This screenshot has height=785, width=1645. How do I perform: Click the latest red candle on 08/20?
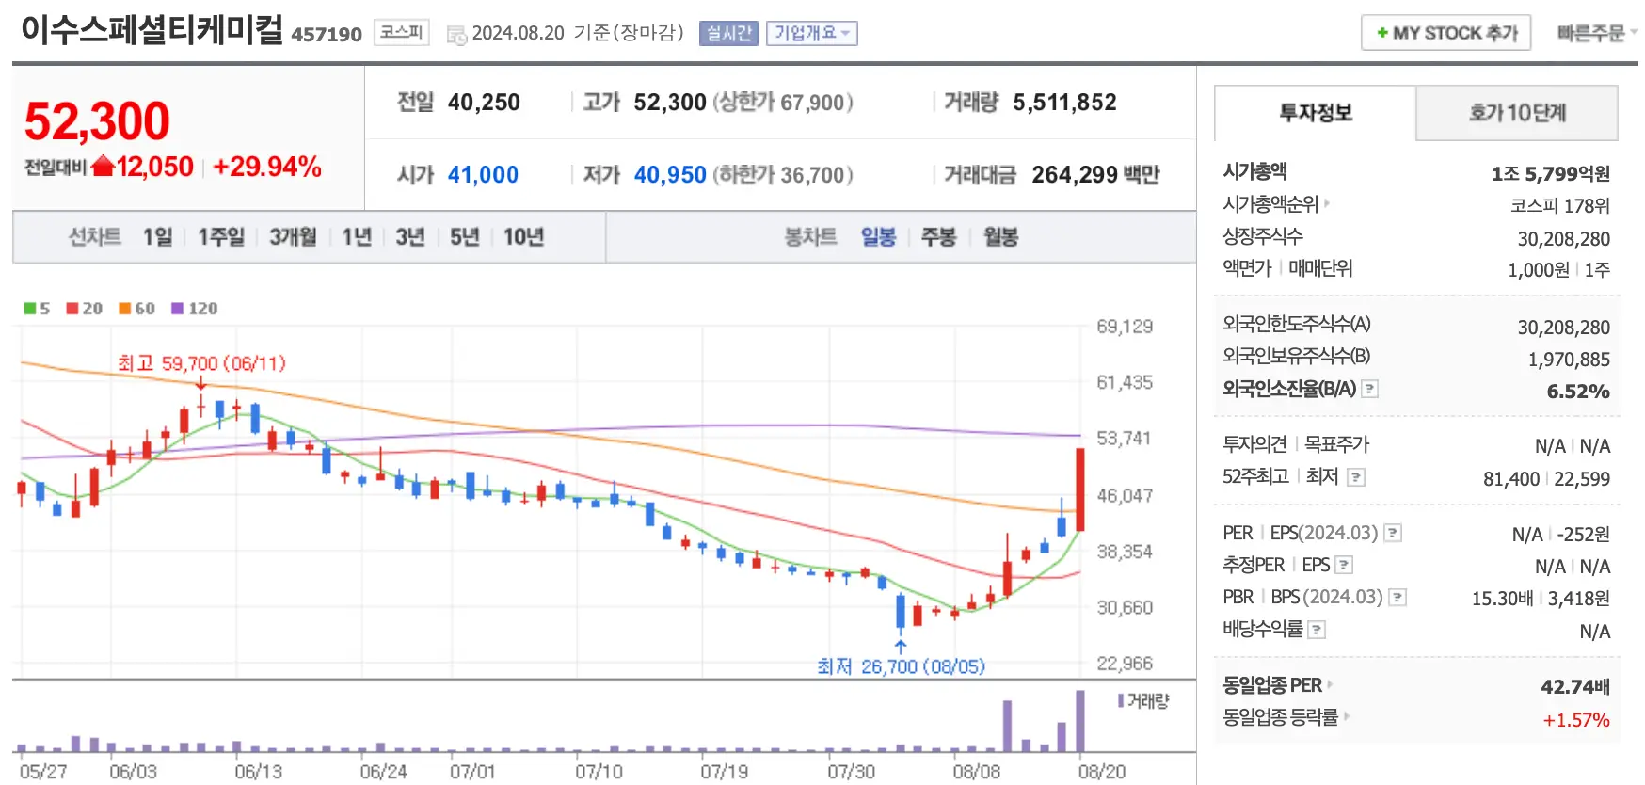[1080, 489]
